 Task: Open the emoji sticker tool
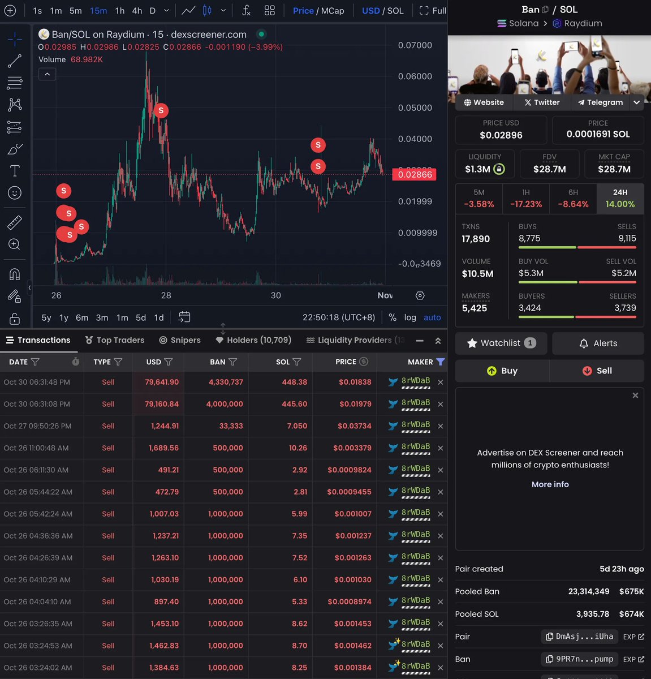tap(15, 192)
